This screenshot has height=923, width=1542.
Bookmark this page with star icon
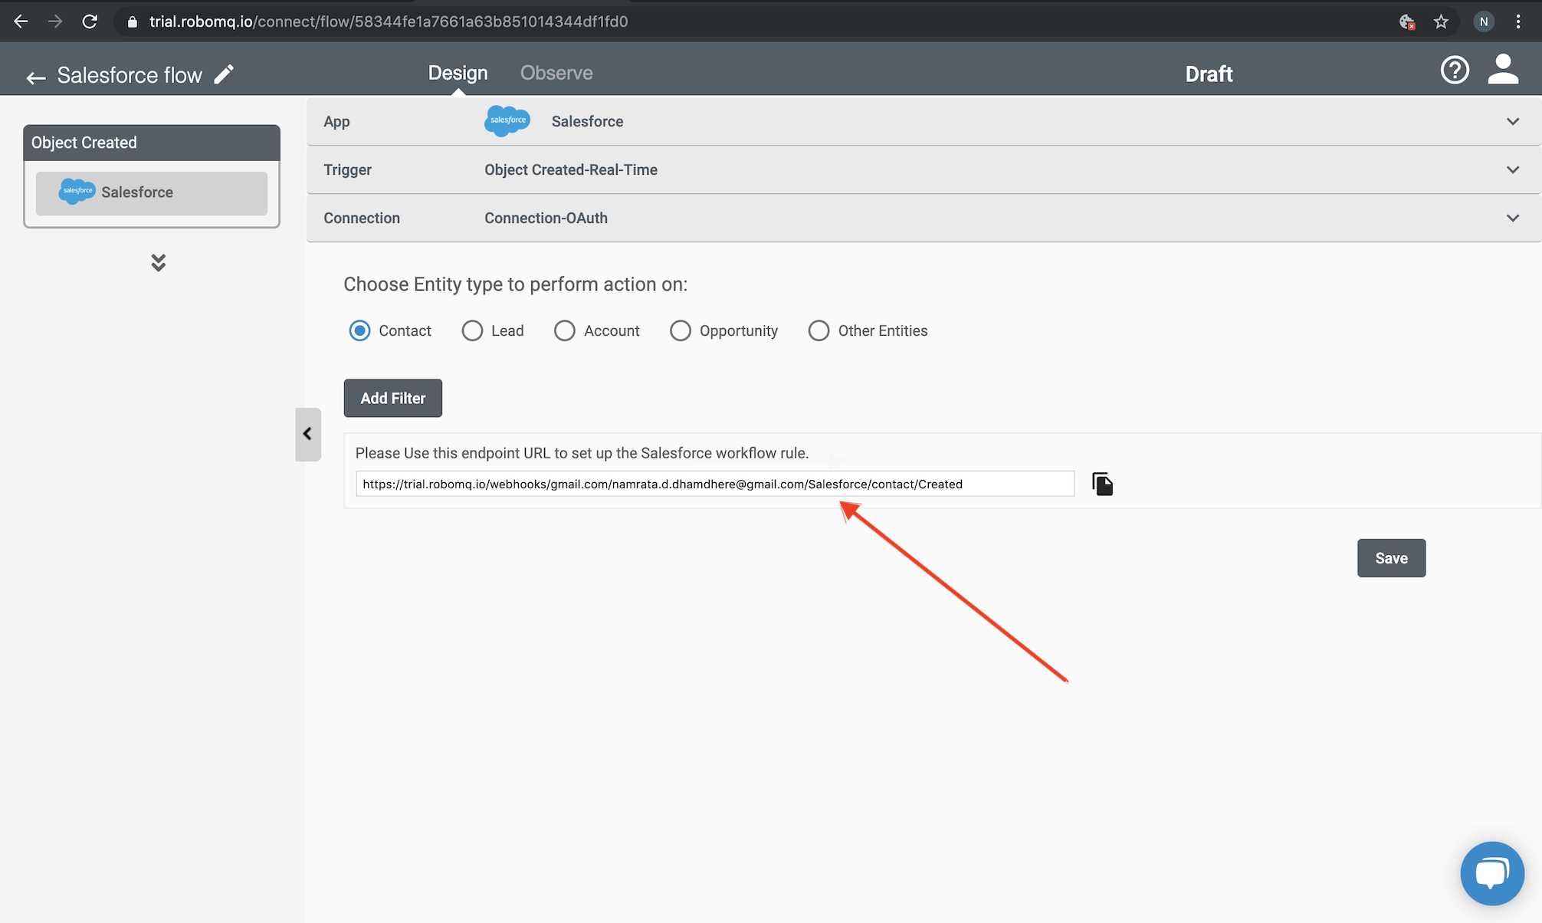1441,21
